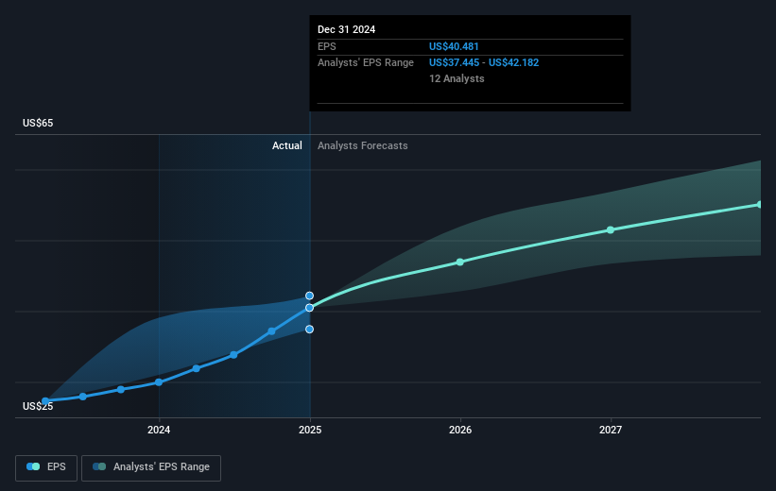Click the 2026 x-axis label
This screenshot has height=491, width=776.
click(x=460, y=430)
